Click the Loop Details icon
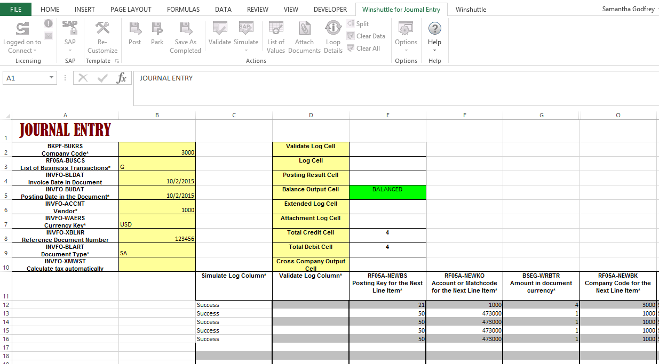This screenshot has height=364, width=659. (333, 29)
